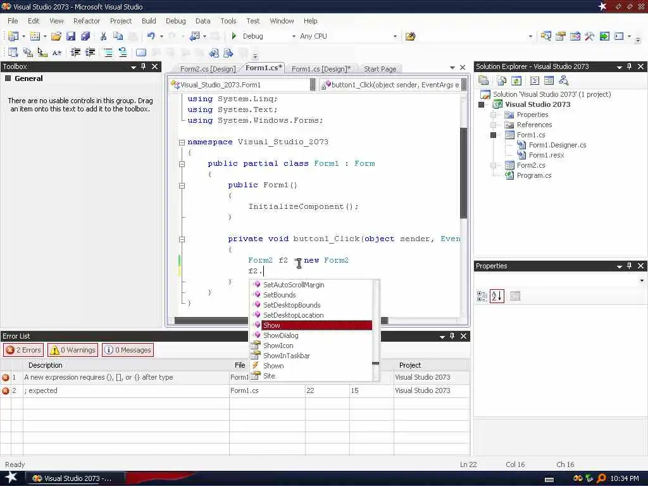Click the Decrease Line Indent icon
The image size is (648, 486).
pos(76,53)
